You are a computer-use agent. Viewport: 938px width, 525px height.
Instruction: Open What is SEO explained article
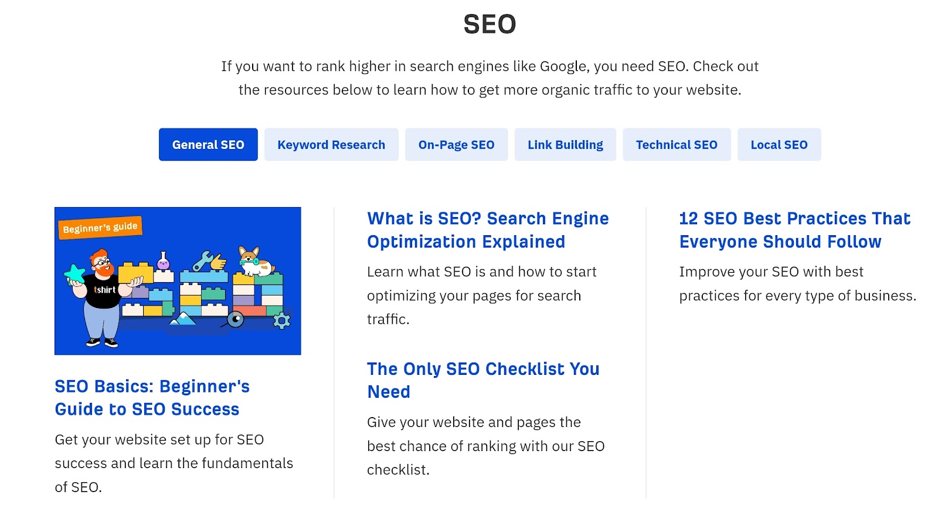click(x=488, y=230)
